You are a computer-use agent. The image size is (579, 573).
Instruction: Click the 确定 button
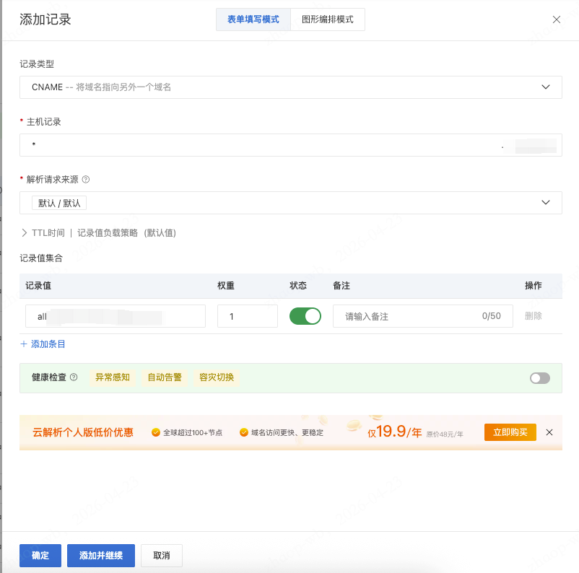[x=40, y=556]
